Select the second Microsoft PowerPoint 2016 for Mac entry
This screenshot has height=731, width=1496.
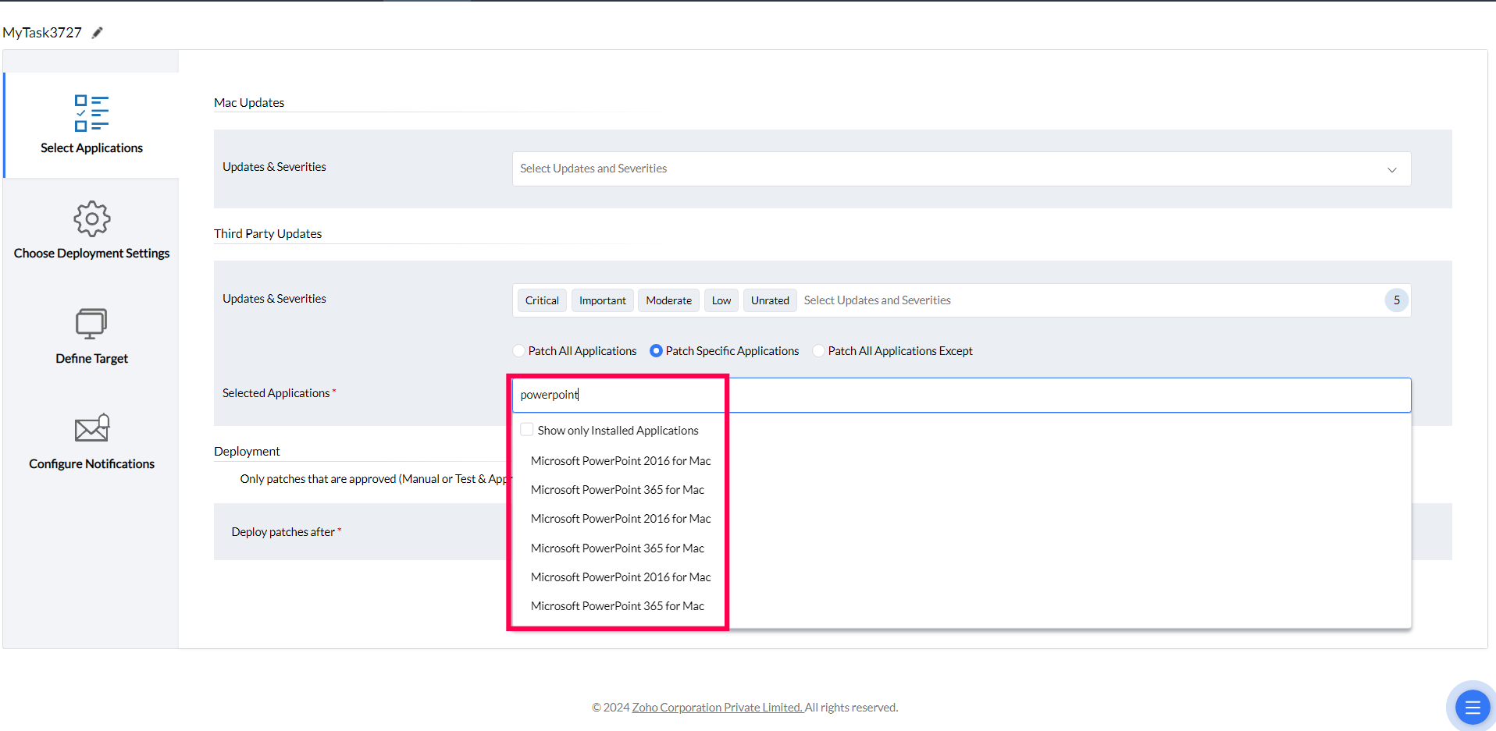pos(621,519)
